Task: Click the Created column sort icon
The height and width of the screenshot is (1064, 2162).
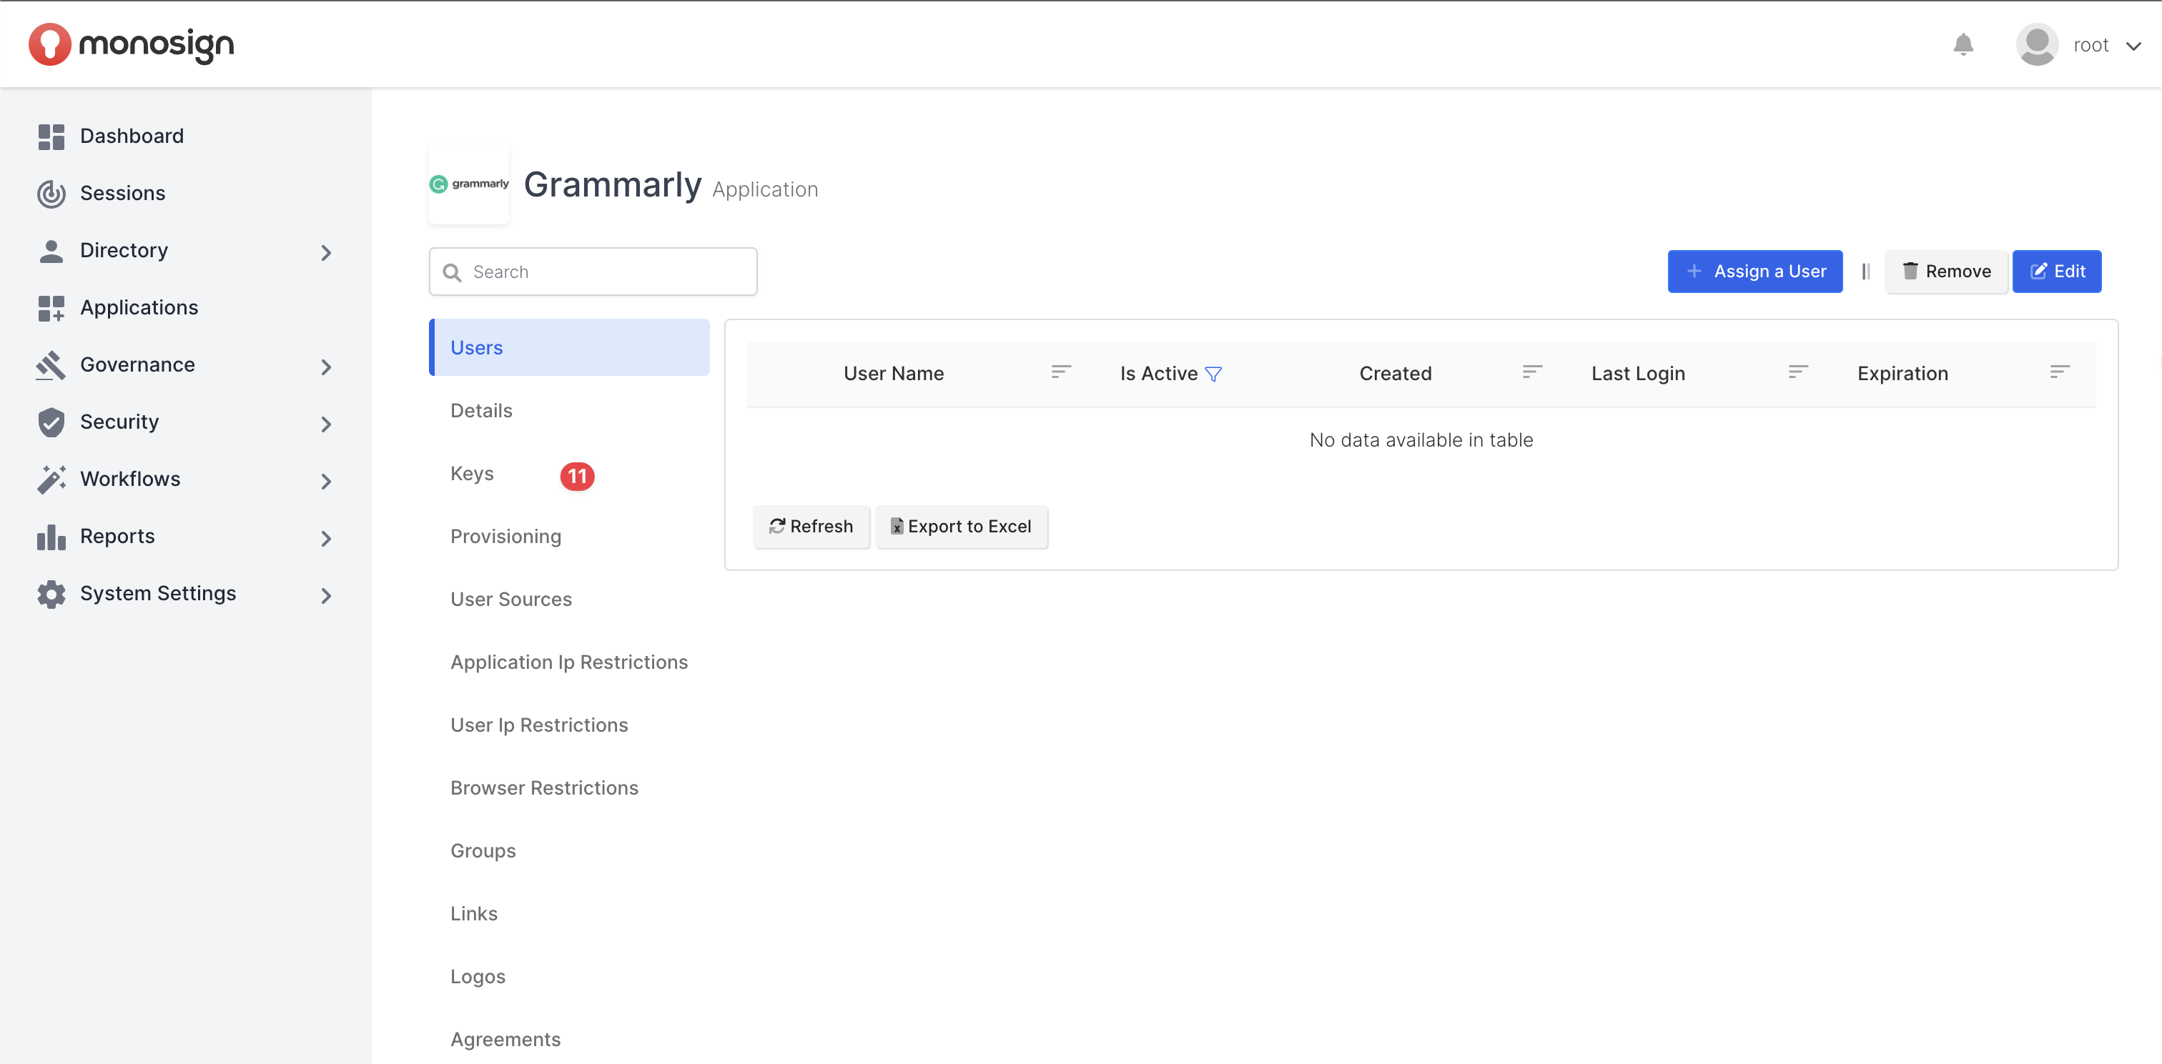Action: click(1531, 372)
